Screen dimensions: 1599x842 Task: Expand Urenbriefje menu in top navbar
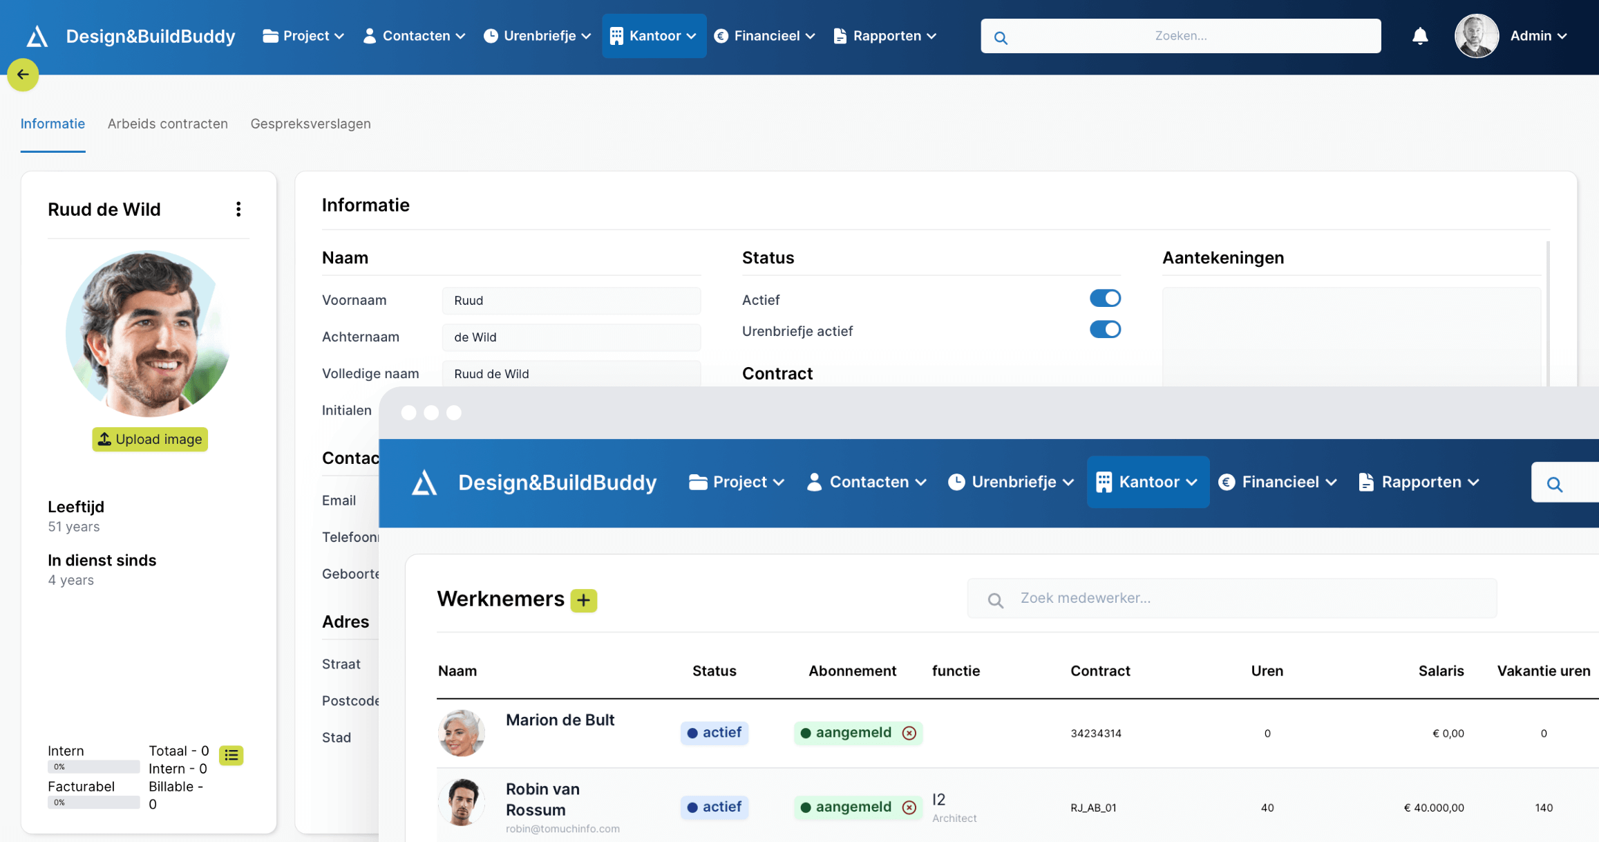[x=537, y=36]
